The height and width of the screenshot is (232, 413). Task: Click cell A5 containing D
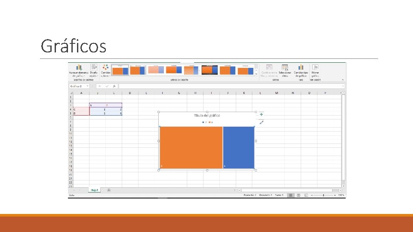[81, 113]
